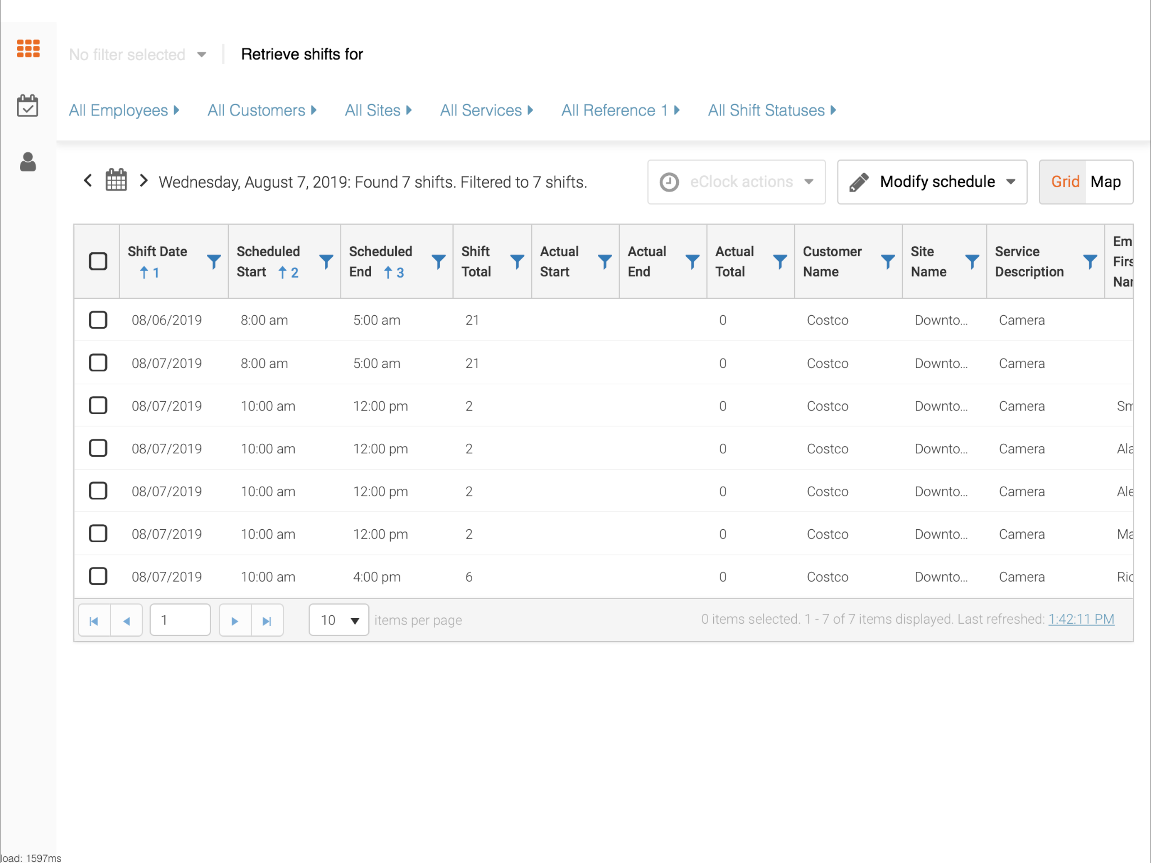The width and height of the screenshot is (1151, 863).
Task: Click the 4:00 pm scheduled end cell
Action: (377, 577)
